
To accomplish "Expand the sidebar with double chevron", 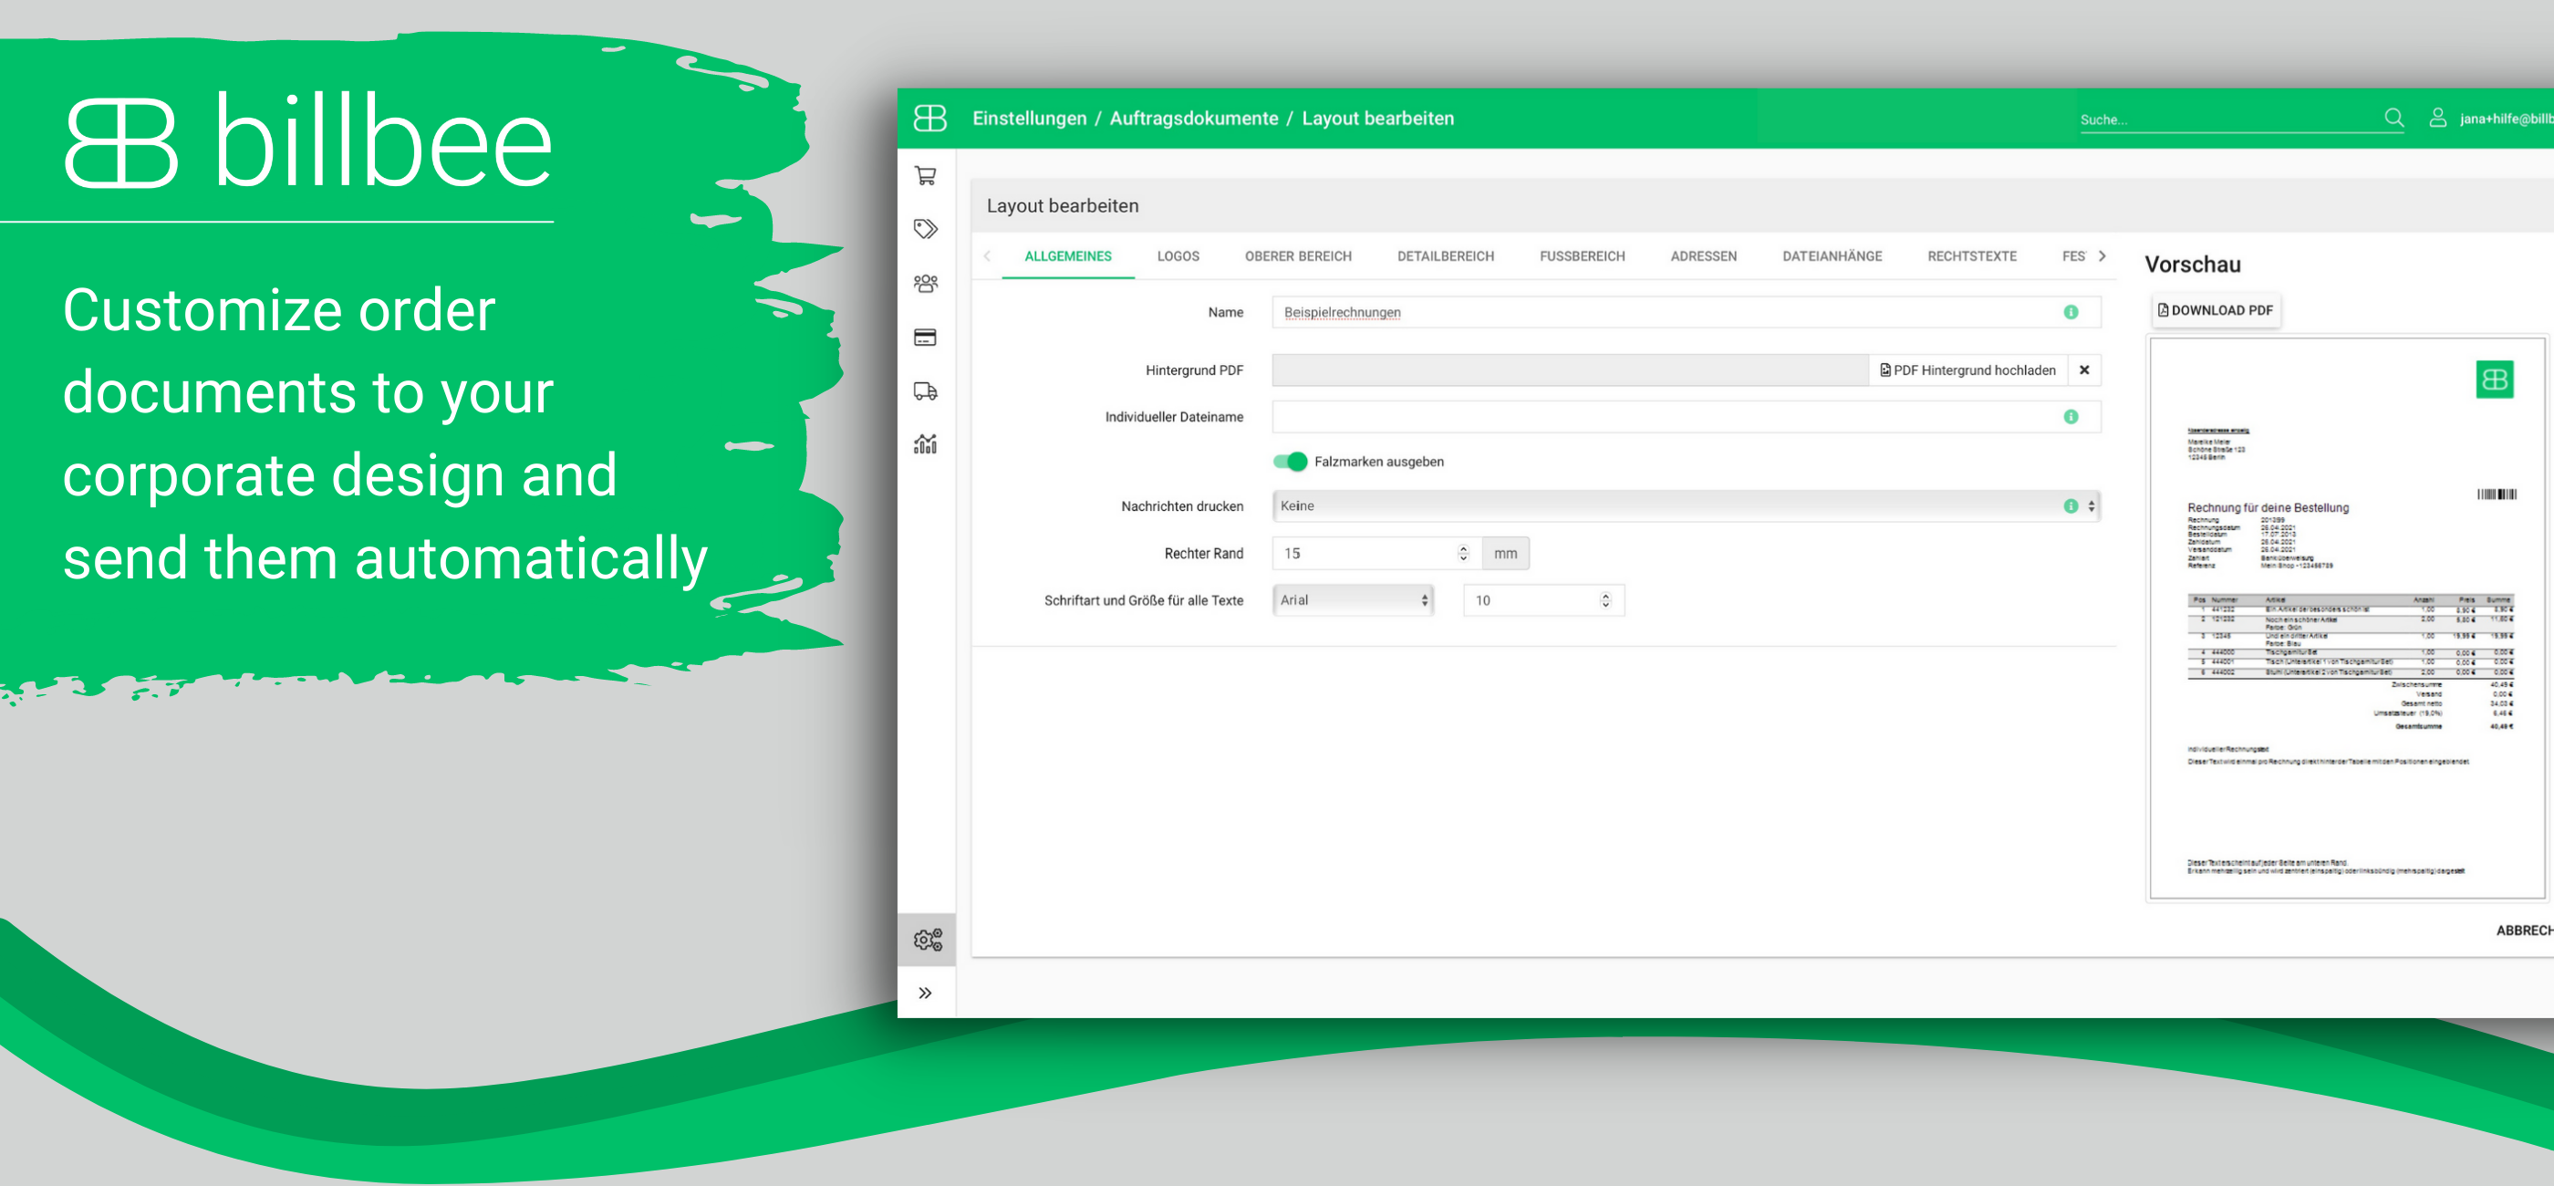I will (925, 993).
